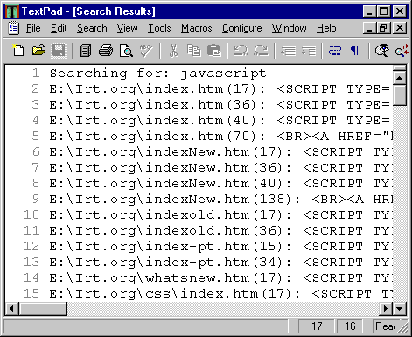Click the Indent block icon
Screen dimensions: 412x337
[309, 51]
